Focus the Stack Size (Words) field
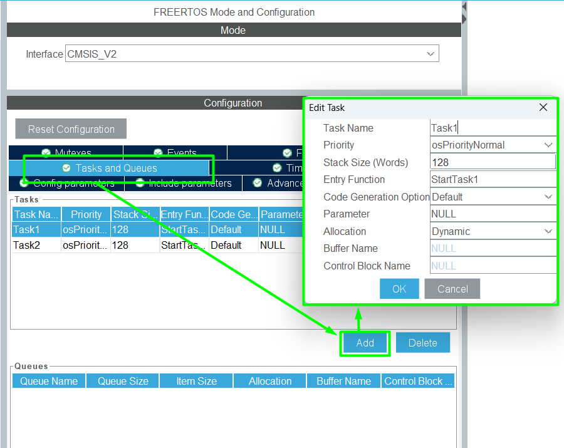The width and height of the screenshot is (564, 448). [x=493, y=162]
